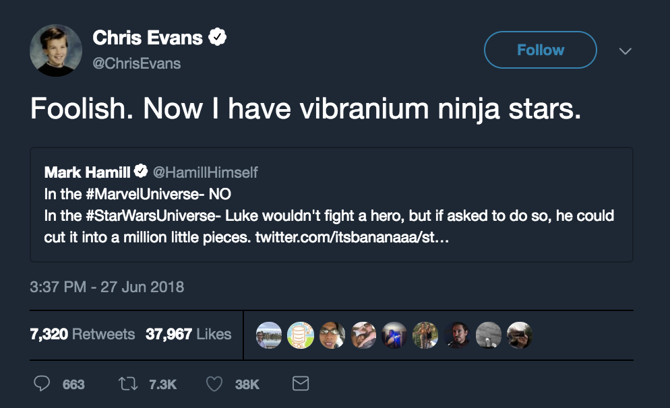The image size is (670, 408).
Task: Click Mark Hamill's verified badge
Action: [142, 172]
